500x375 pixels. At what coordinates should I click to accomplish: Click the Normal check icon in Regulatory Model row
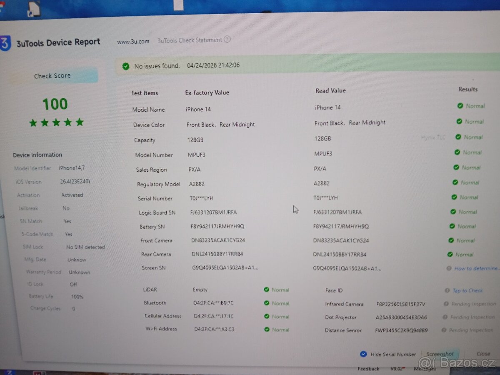tap(455, 182)
